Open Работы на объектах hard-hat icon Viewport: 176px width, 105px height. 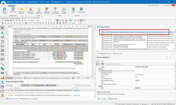21,10
